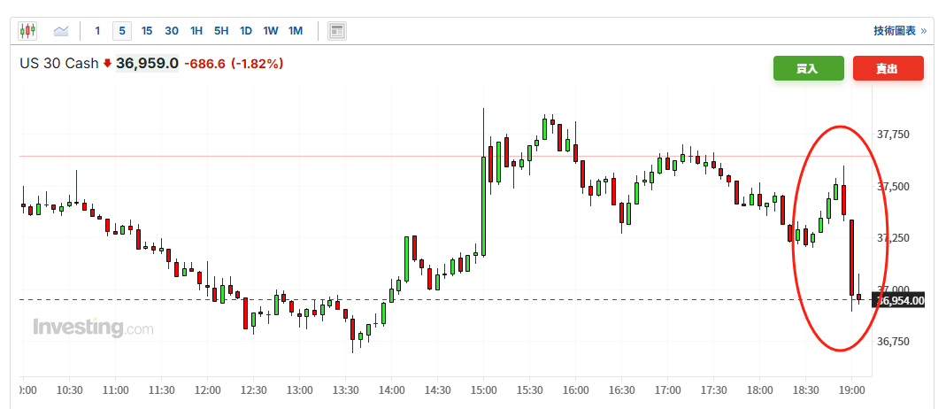Select the 1-minute timeframe
The image size is (946, 409).
97,31
